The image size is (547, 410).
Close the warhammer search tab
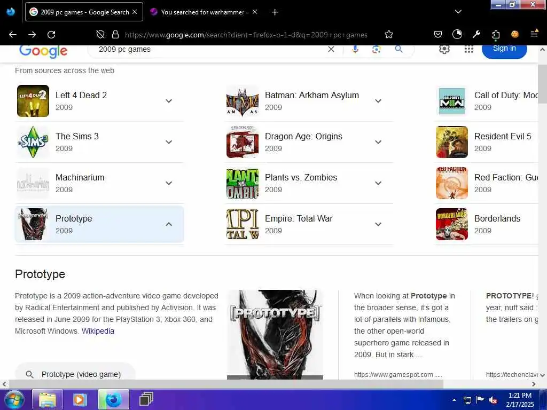(x=255, y=12)
